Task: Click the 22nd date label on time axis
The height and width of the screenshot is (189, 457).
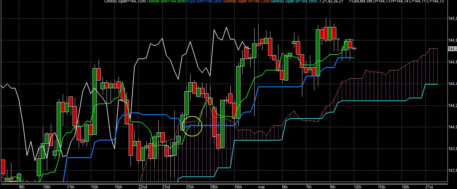Action: pyautogui.click(x=143, y=187)
